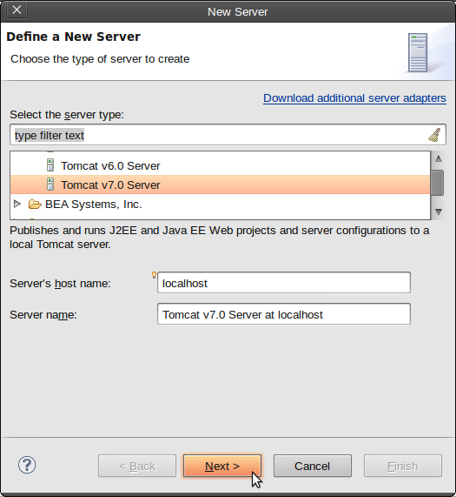Screen dimensions: 456x497
Task: Click the Server name text field
Action: (x=284, y=314)
